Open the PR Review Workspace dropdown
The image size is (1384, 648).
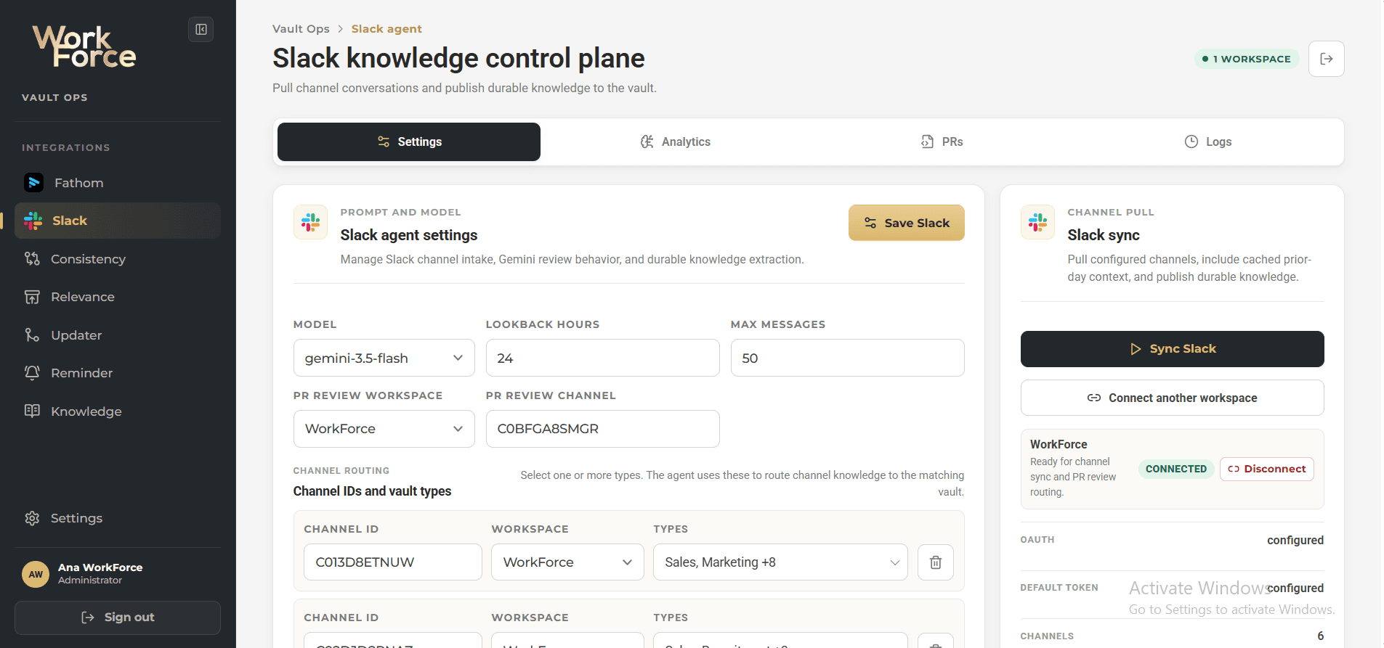click(384, 429)
